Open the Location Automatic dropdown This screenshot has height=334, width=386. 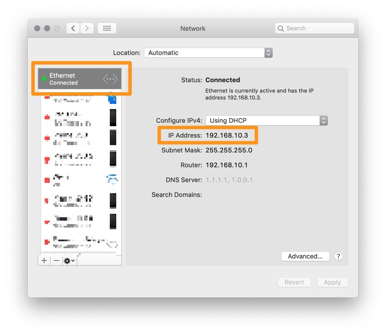(x=208, y=53)
